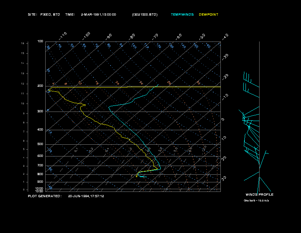Click the PLOT GENERATED label at bottom
Image resolution: width=301 pixels, height=233 pixels.
coord(44,196)
